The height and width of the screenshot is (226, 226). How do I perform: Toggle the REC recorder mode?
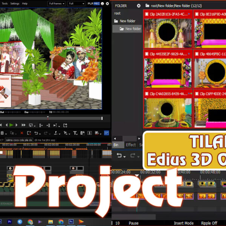(x=97, y=3)
